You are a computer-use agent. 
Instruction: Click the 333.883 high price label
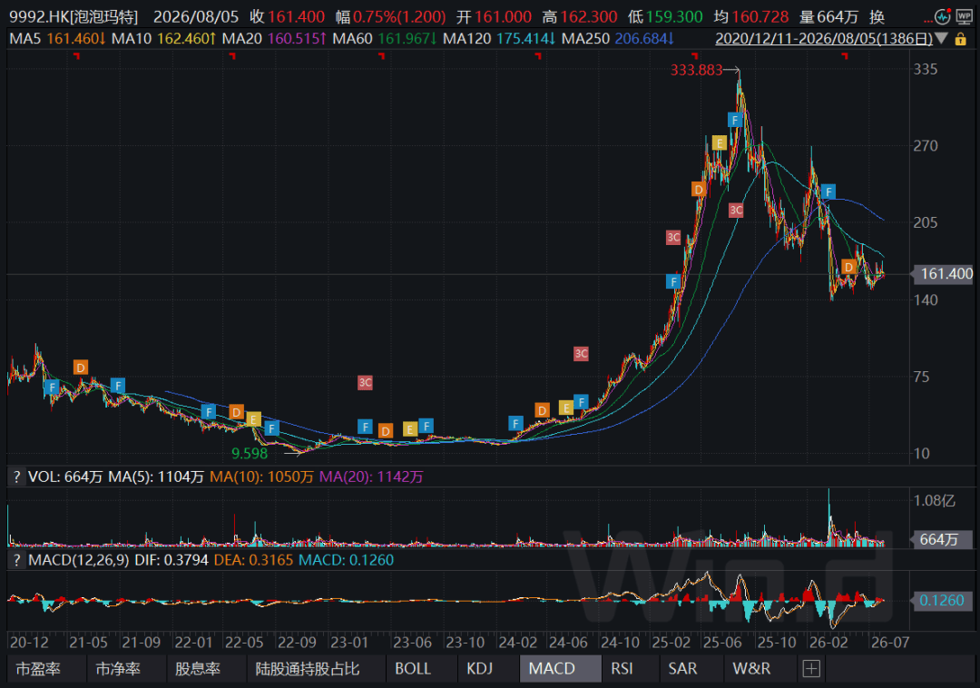696,70
